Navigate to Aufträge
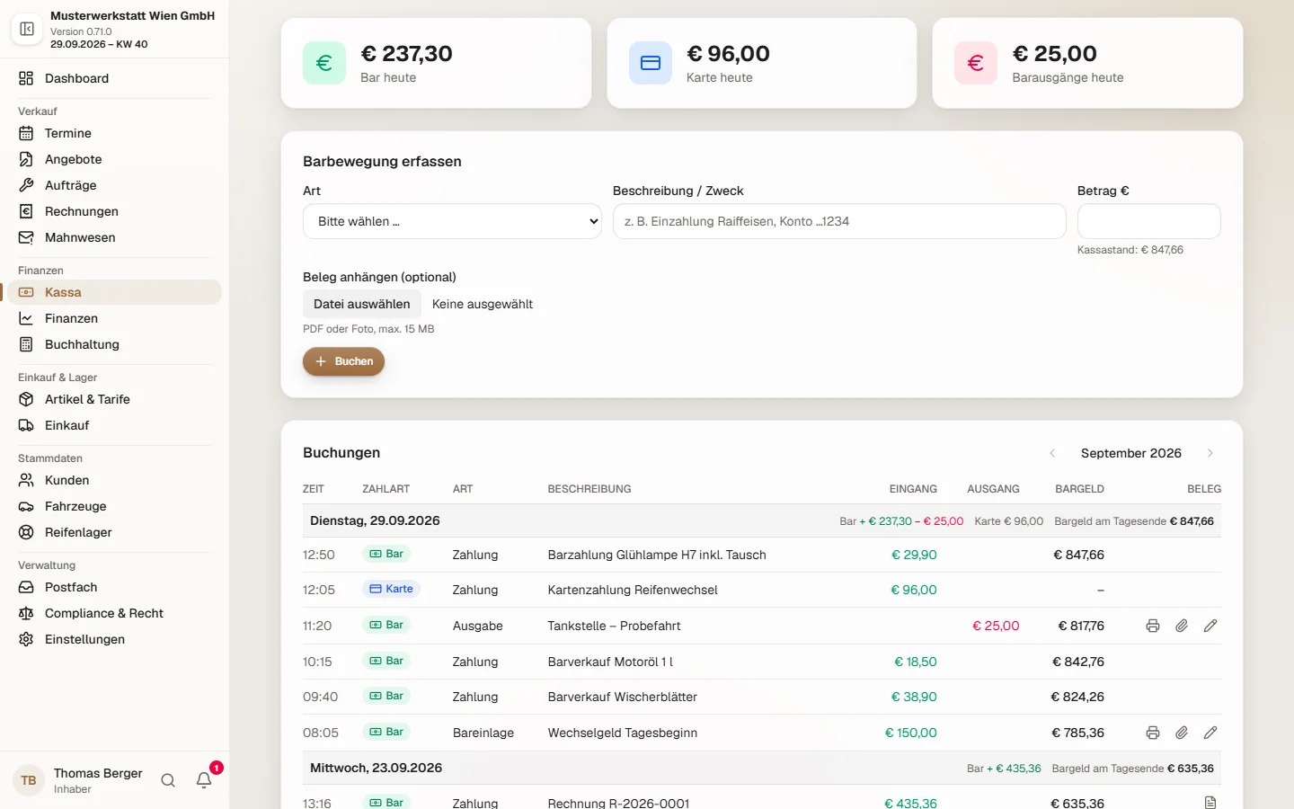The width and height of the screenshot is (1294, 809). click(x=114, y=185)
